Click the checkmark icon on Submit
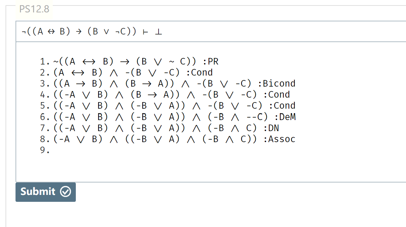 point(65,192)
